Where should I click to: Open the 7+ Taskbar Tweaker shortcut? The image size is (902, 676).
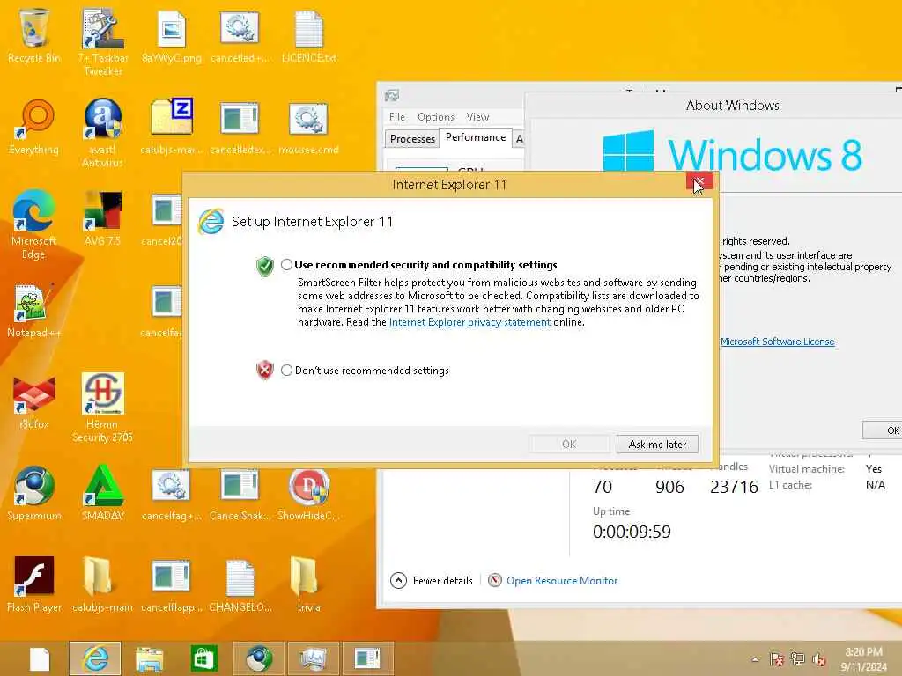pos(103,41)
